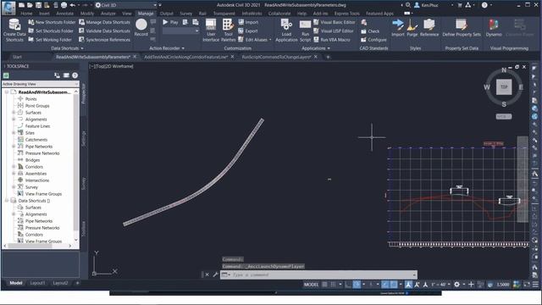Click Import in Customization panel
542x305 pixels.
(248, 22)
